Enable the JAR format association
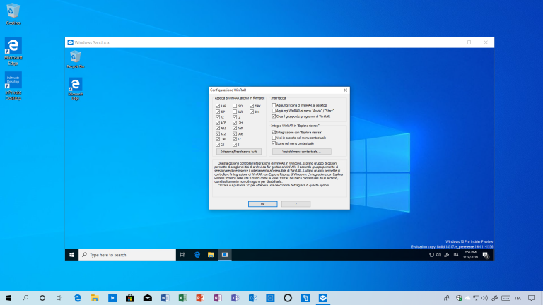The width and height of the screenshot is (543, 305). click(x=235, y=112)
